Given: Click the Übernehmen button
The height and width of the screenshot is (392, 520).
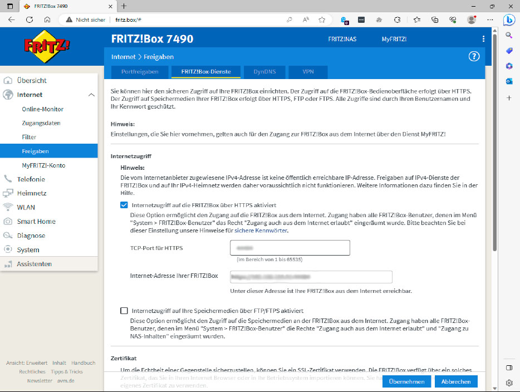Looking at the screenshot, I should [x=406, y=381].
